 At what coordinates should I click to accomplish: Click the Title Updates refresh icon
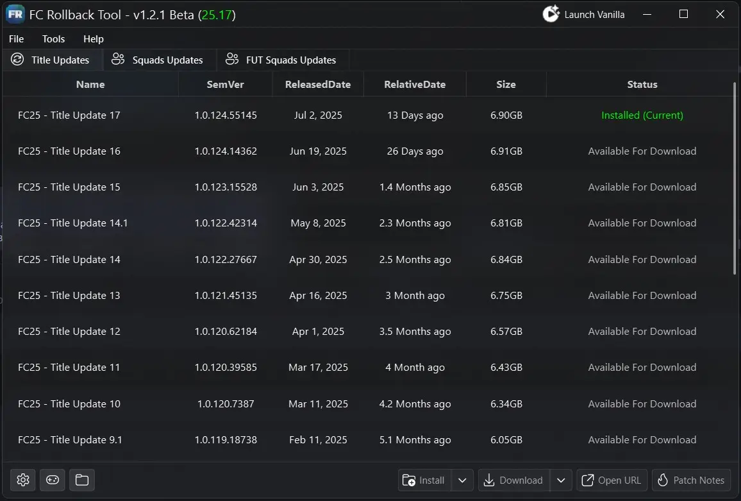click(x=17, y=60)
